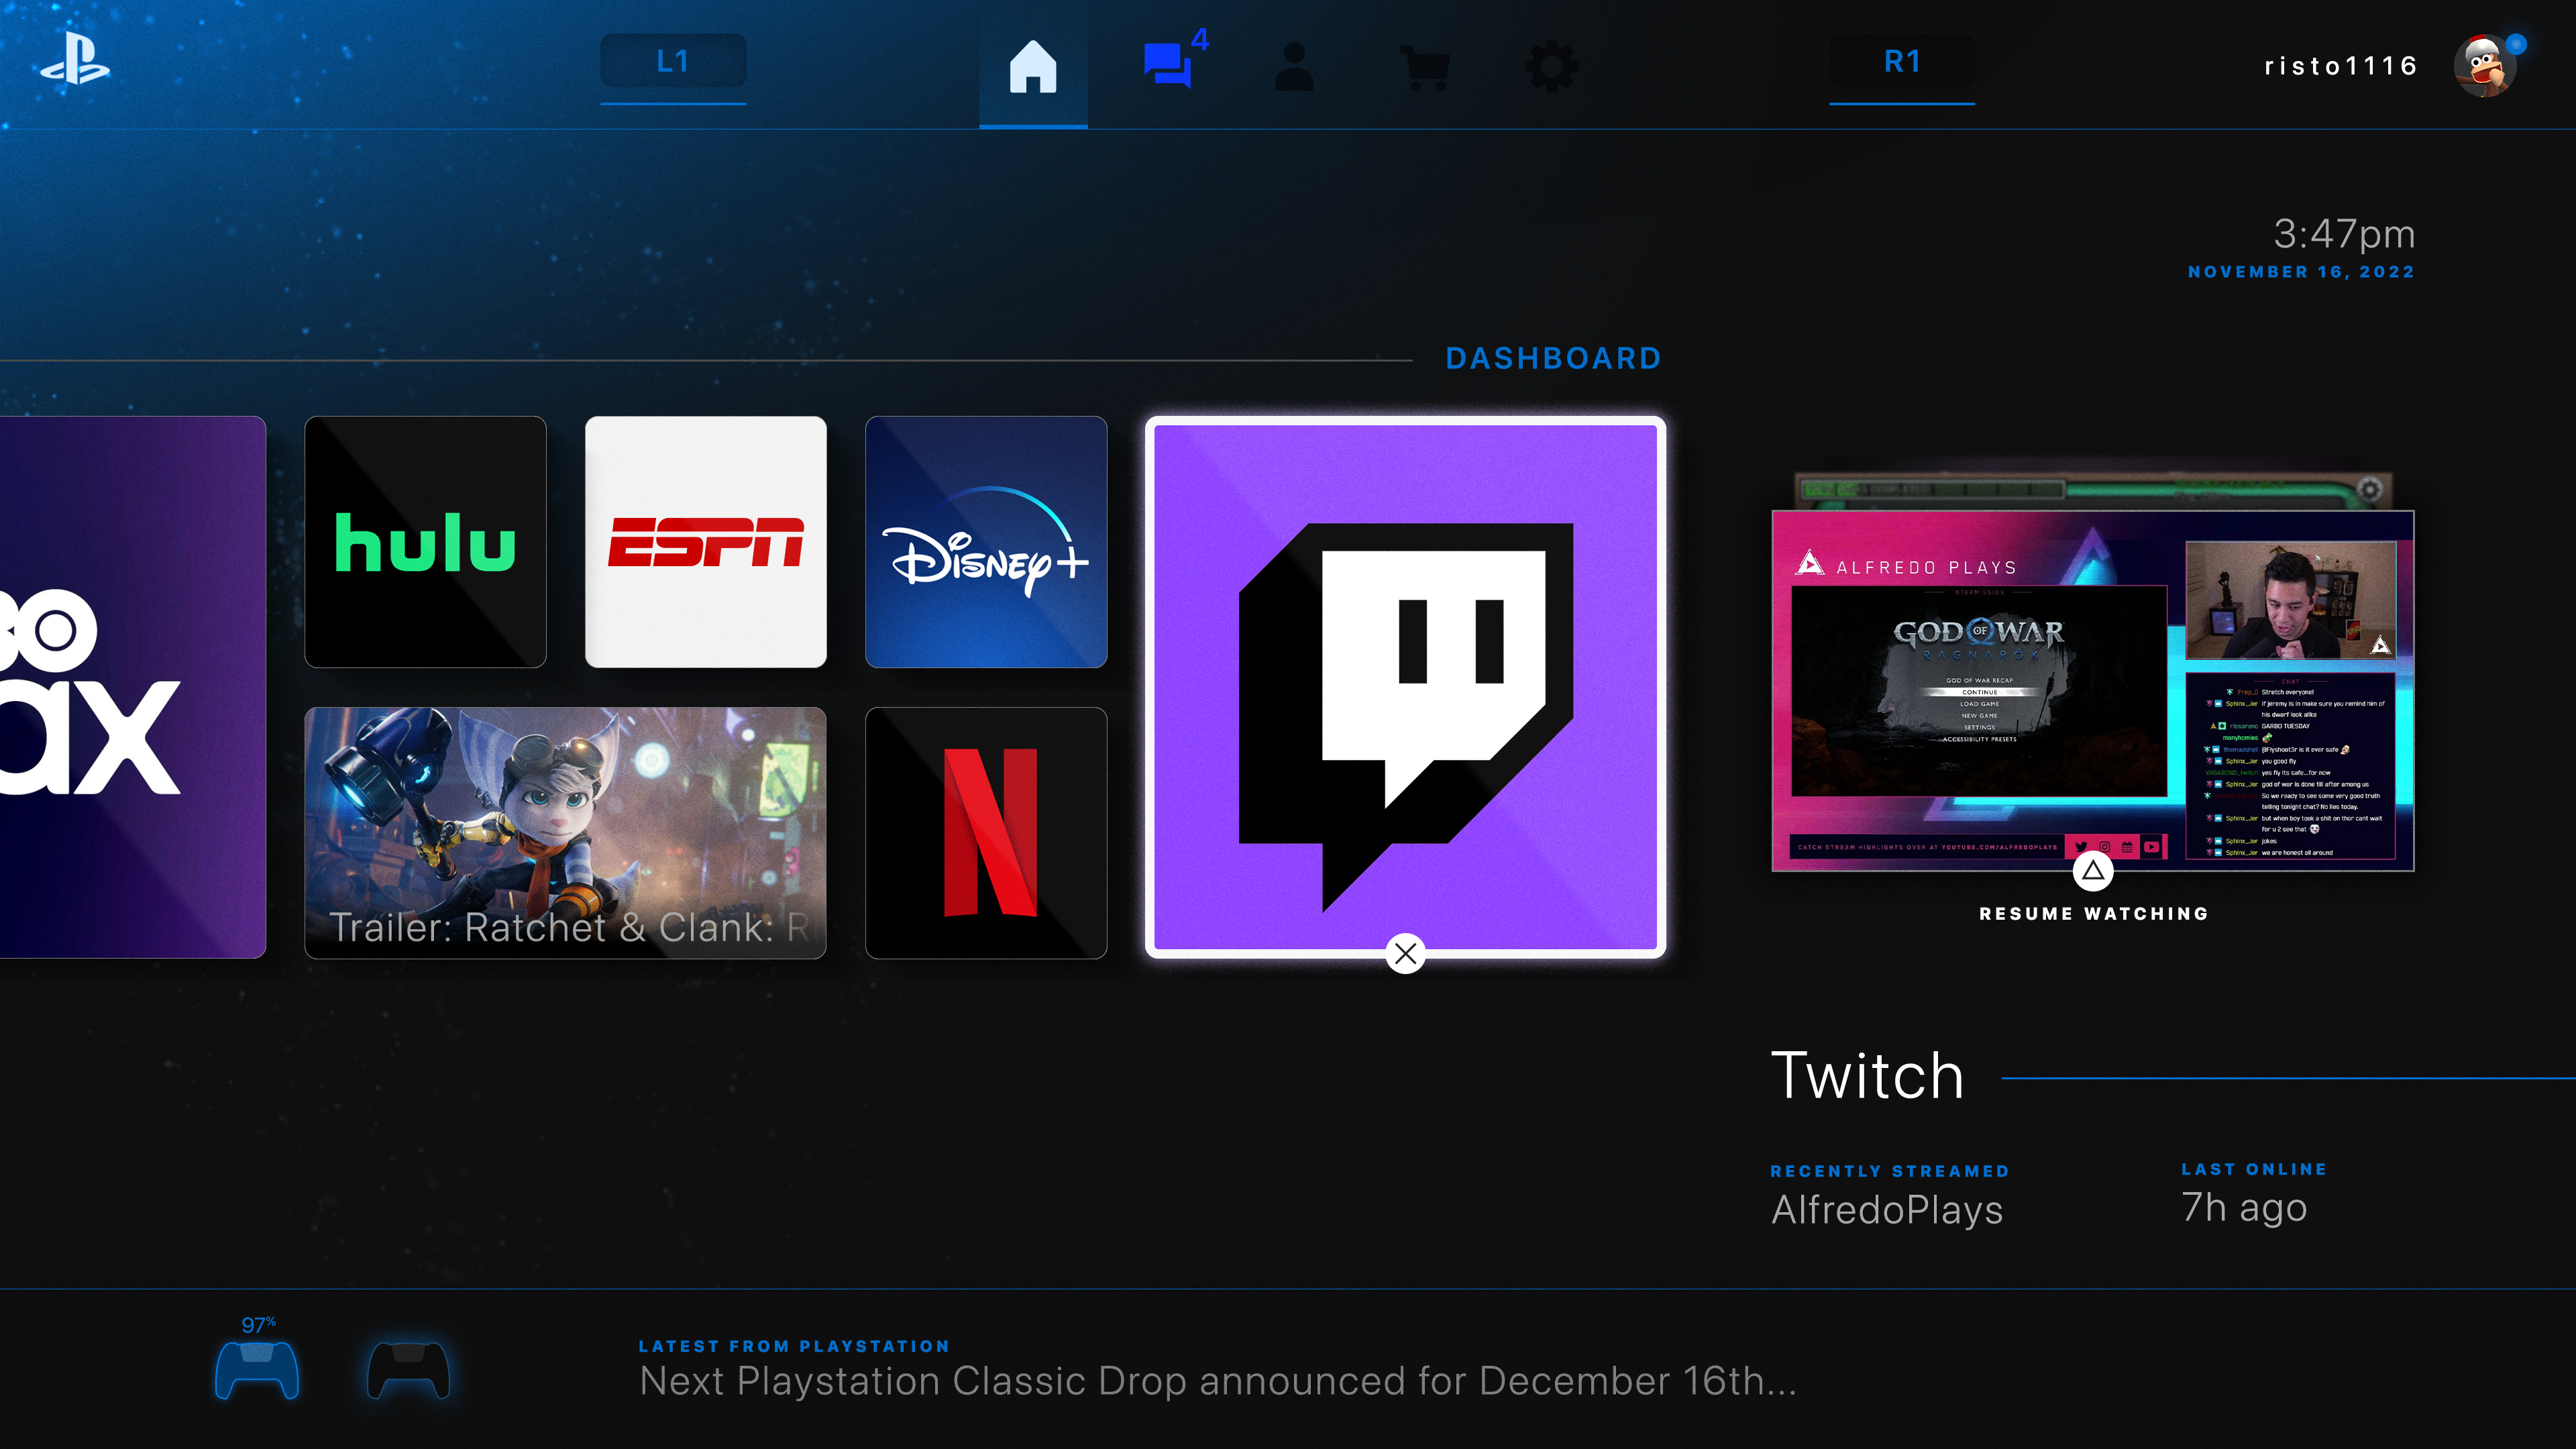Play the Ratchet & Clank trailer tile
2576x1449 pixels.
(565, 832)
